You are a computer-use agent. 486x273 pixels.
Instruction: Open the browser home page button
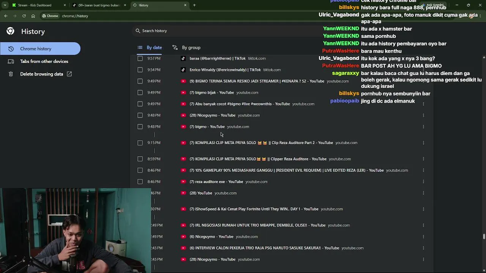[33, 16]
